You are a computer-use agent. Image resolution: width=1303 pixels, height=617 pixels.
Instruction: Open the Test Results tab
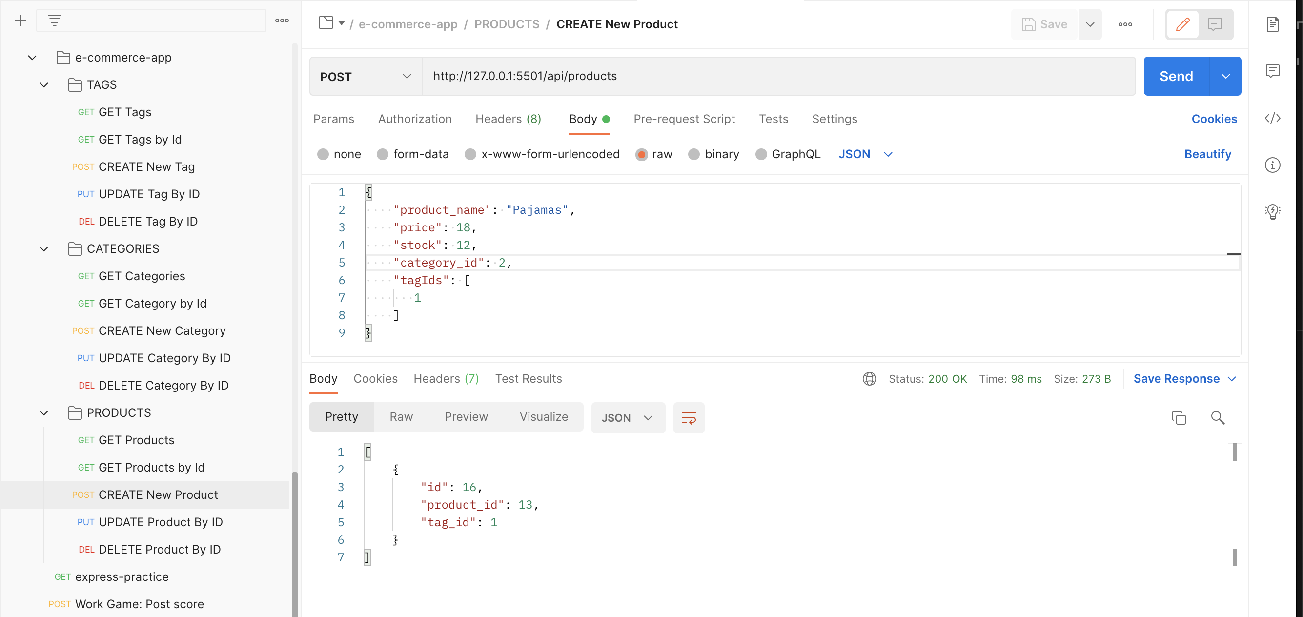[x=528, y=379]
